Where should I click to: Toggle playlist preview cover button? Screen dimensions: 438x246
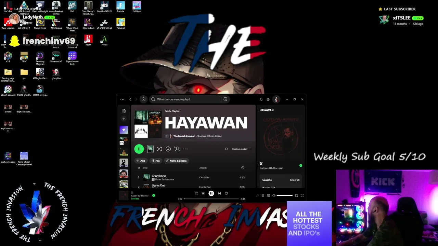point(150,149)
